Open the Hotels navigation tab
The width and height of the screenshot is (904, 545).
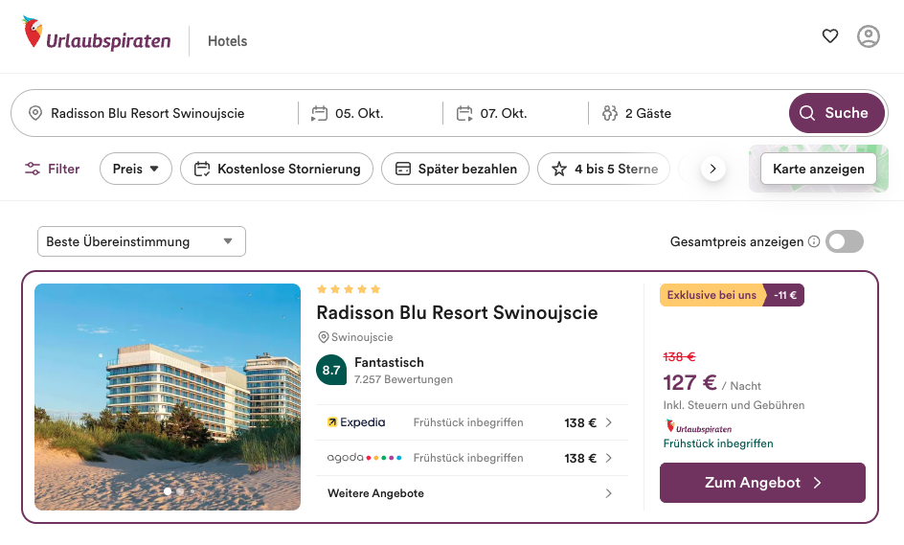click(x=227, y=41)
